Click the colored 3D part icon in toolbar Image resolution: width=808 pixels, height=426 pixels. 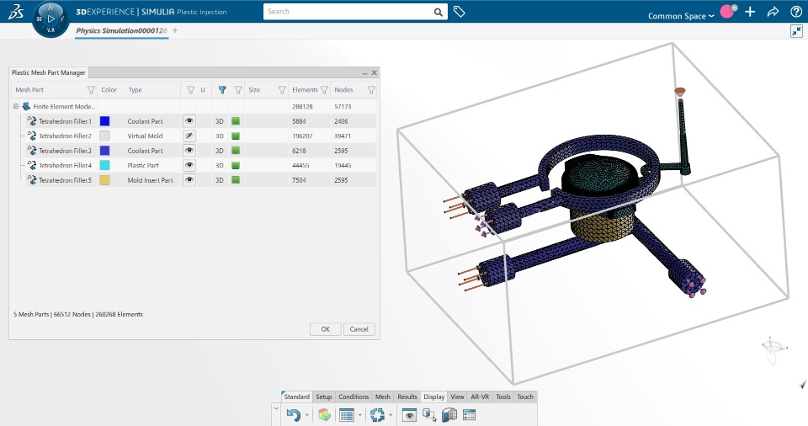(x=324, y=414)
